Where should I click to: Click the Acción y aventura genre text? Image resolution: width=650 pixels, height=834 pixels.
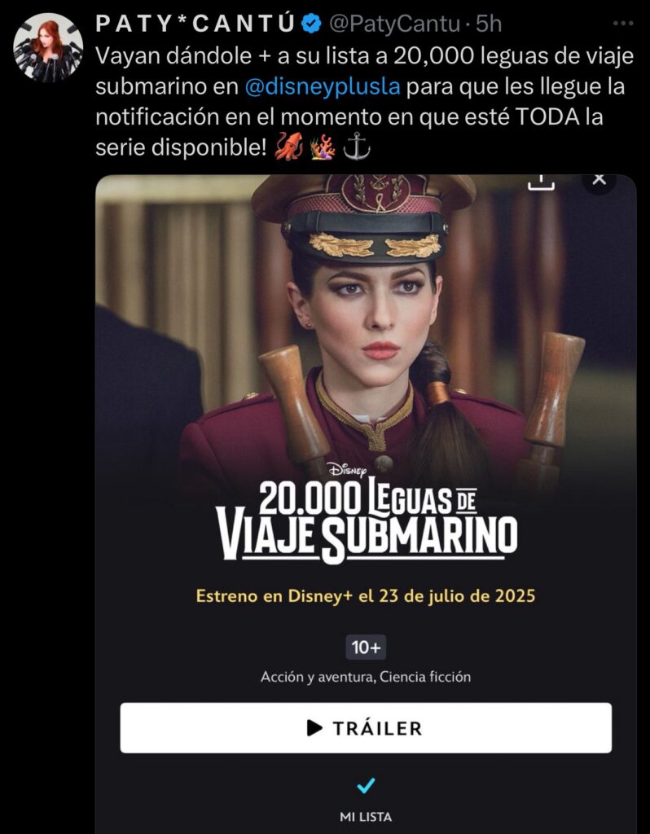point(318,677)
